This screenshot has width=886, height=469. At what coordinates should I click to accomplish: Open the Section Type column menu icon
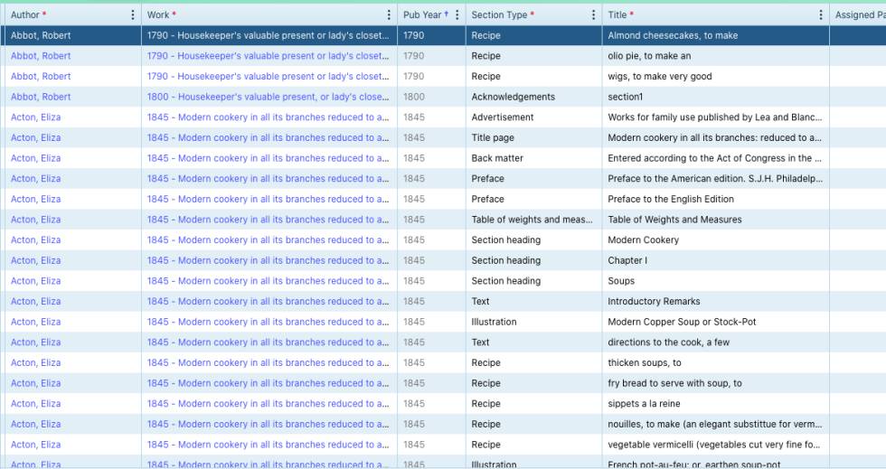click(593, 15)
